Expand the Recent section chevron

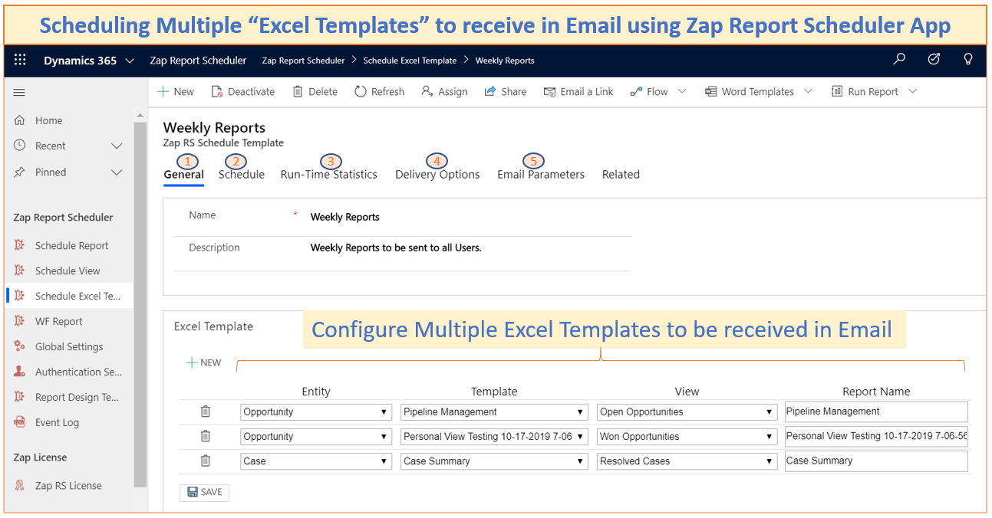click(x=117, y=146)
